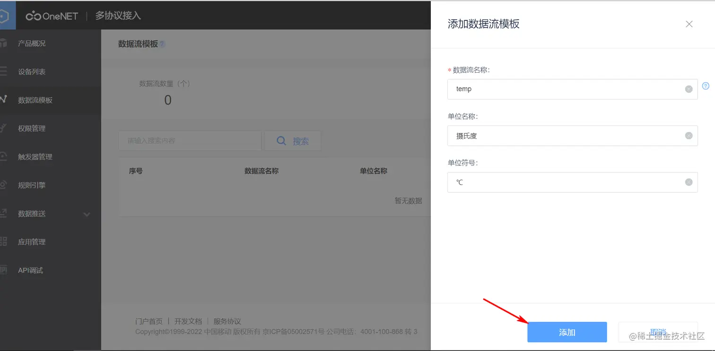Click the 数据流名称 column header

pyautogui.click(x=262, y=171)
